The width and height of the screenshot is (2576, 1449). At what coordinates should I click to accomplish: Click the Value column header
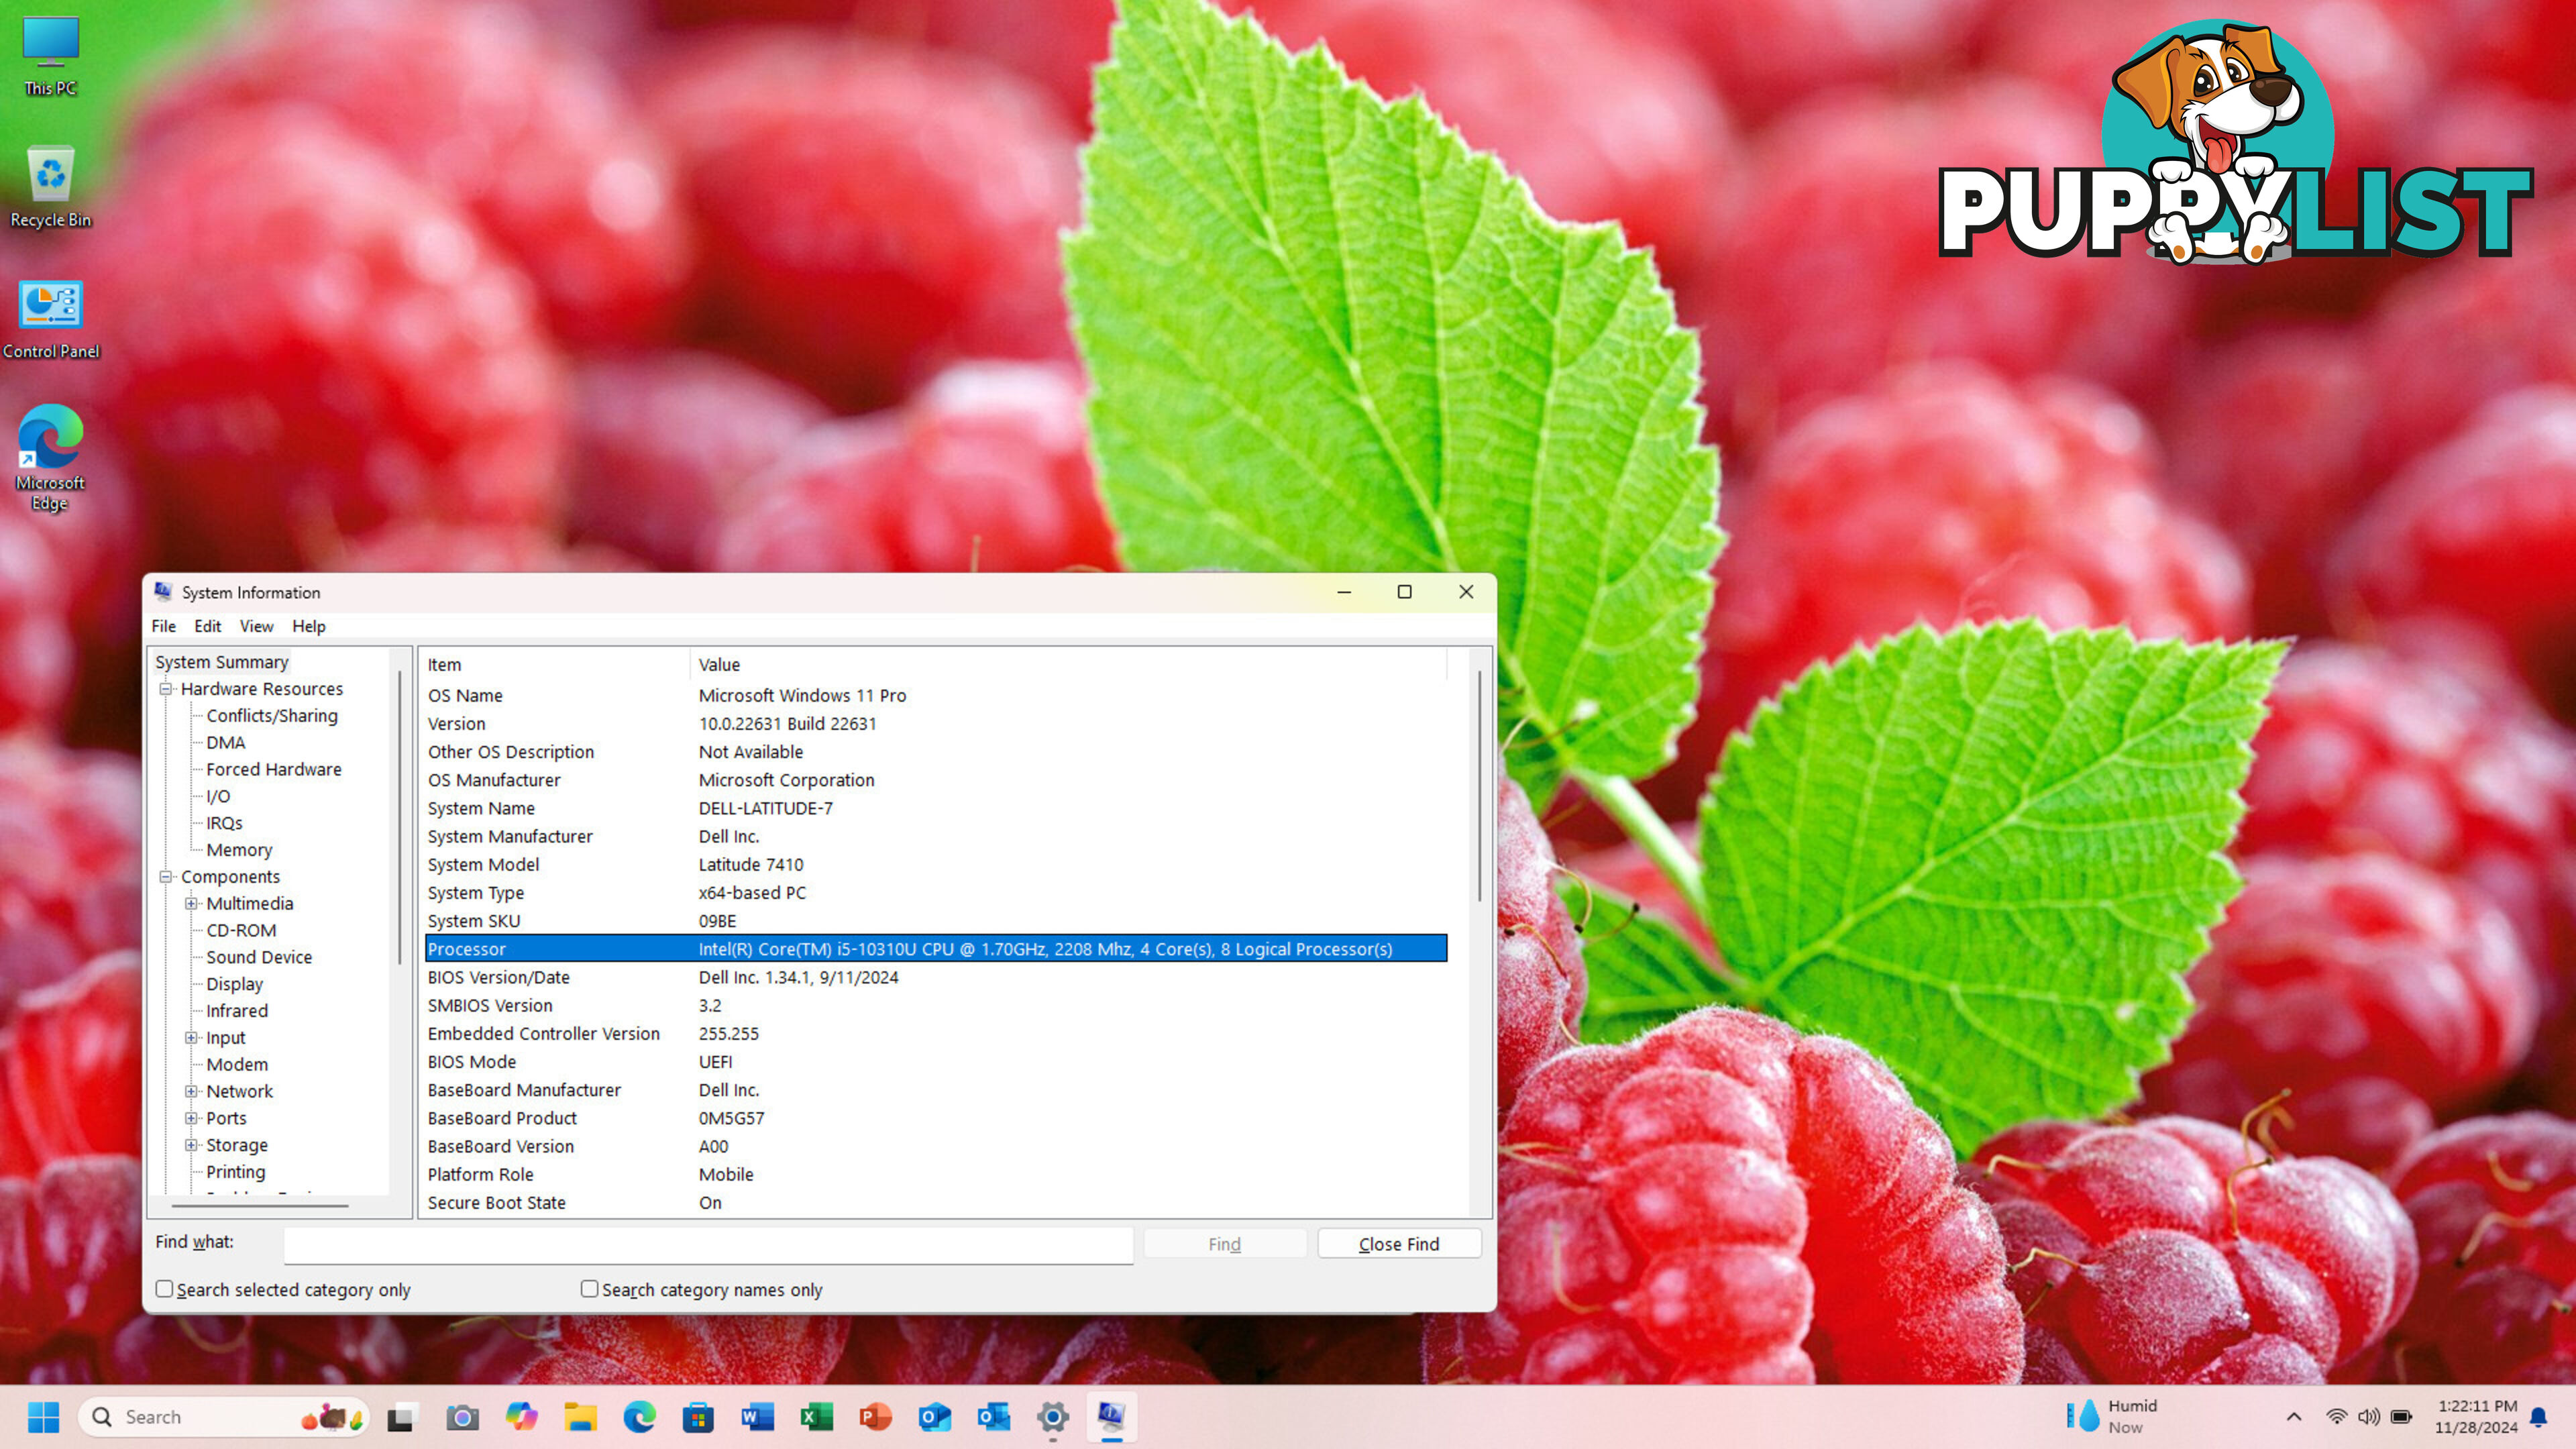point(1068,664)
